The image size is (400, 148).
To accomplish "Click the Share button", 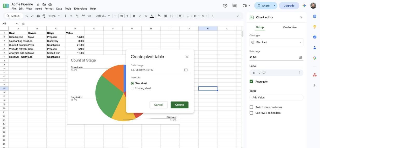I will [263, 6].
